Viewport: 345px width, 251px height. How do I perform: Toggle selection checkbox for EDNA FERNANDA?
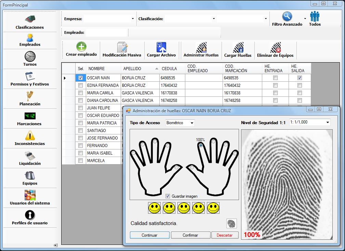coord(81,85)
